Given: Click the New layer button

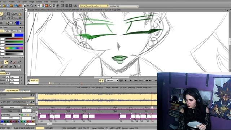Looking at the screenshot, I should [x=12, y=108].
